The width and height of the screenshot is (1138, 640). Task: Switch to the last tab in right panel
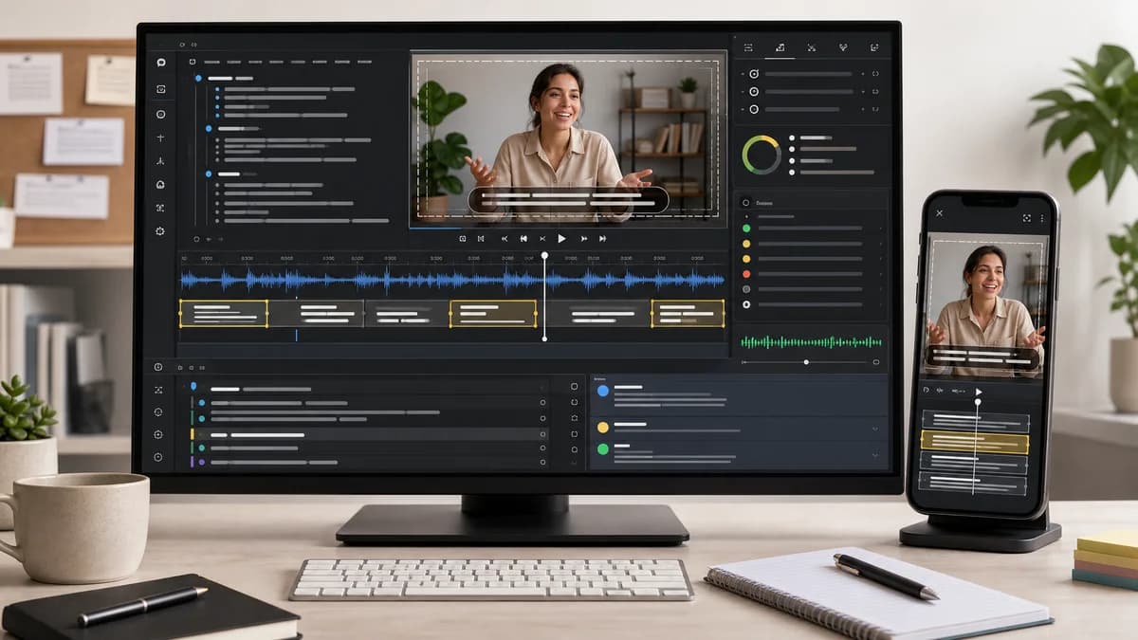(873, 47)
